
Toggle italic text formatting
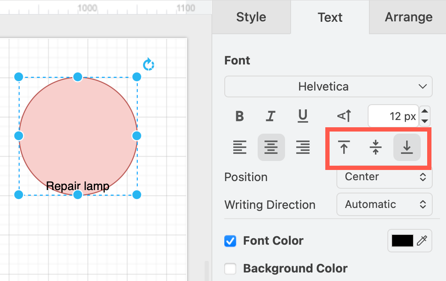pos(271,116)
